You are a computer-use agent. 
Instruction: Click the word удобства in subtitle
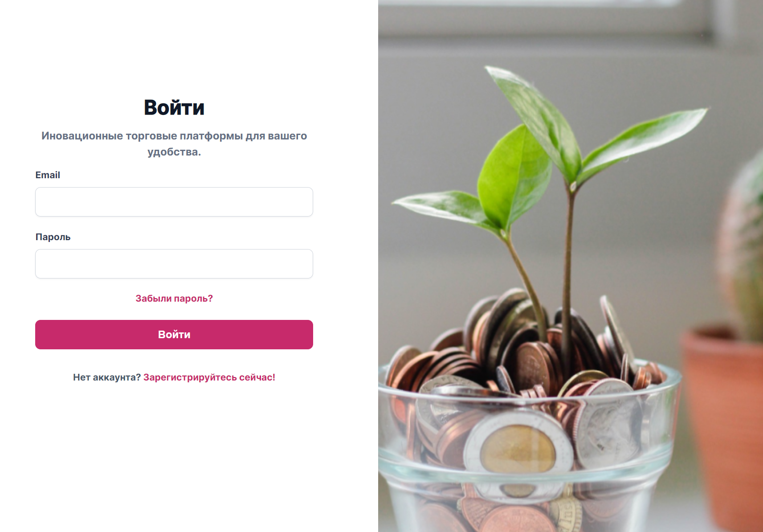tap(174, 152)
